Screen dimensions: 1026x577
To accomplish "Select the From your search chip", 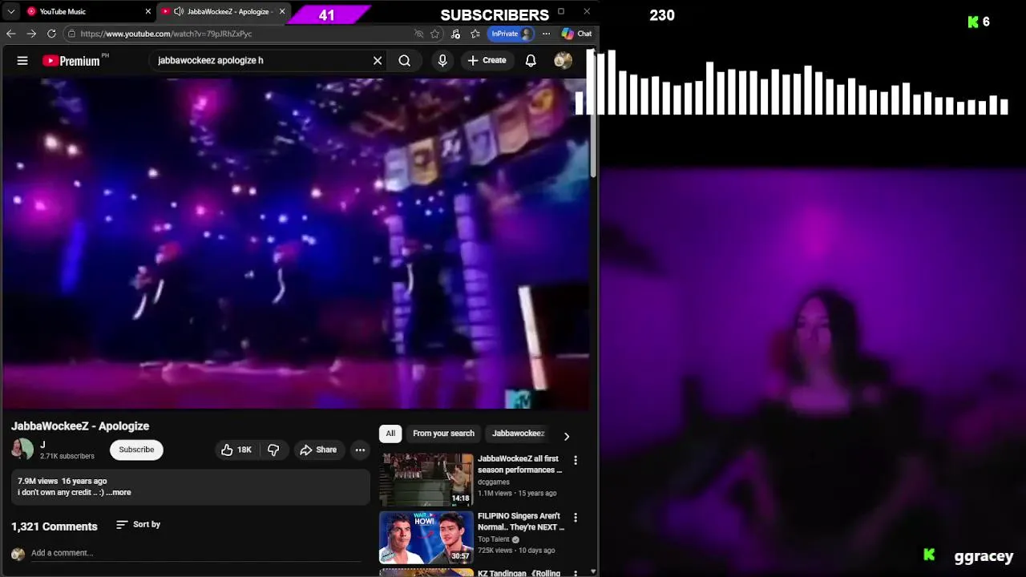I will [443, 434].
